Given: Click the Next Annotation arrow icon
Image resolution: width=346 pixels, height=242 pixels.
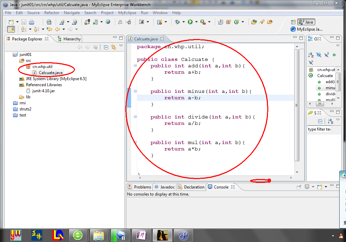Looking at the screenshot, I should point(23,29).
